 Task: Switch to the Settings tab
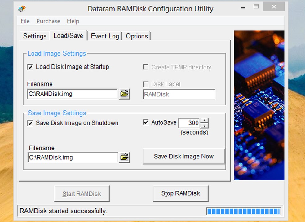[x=35, y=36]
